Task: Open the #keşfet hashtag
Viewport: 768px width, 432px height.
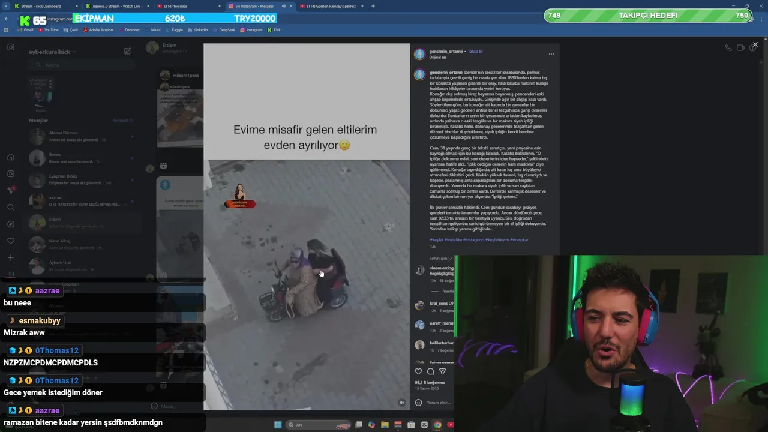Action: (436, 239)
